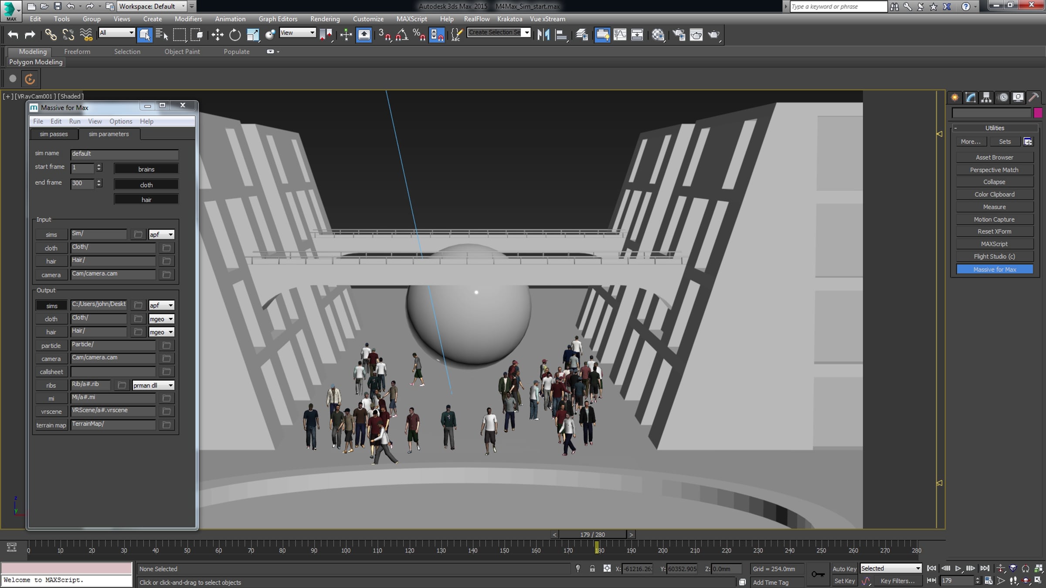Switch to the 'sim passes' tab
Screen dimensions: 1046x588
[x=54, y=134]
